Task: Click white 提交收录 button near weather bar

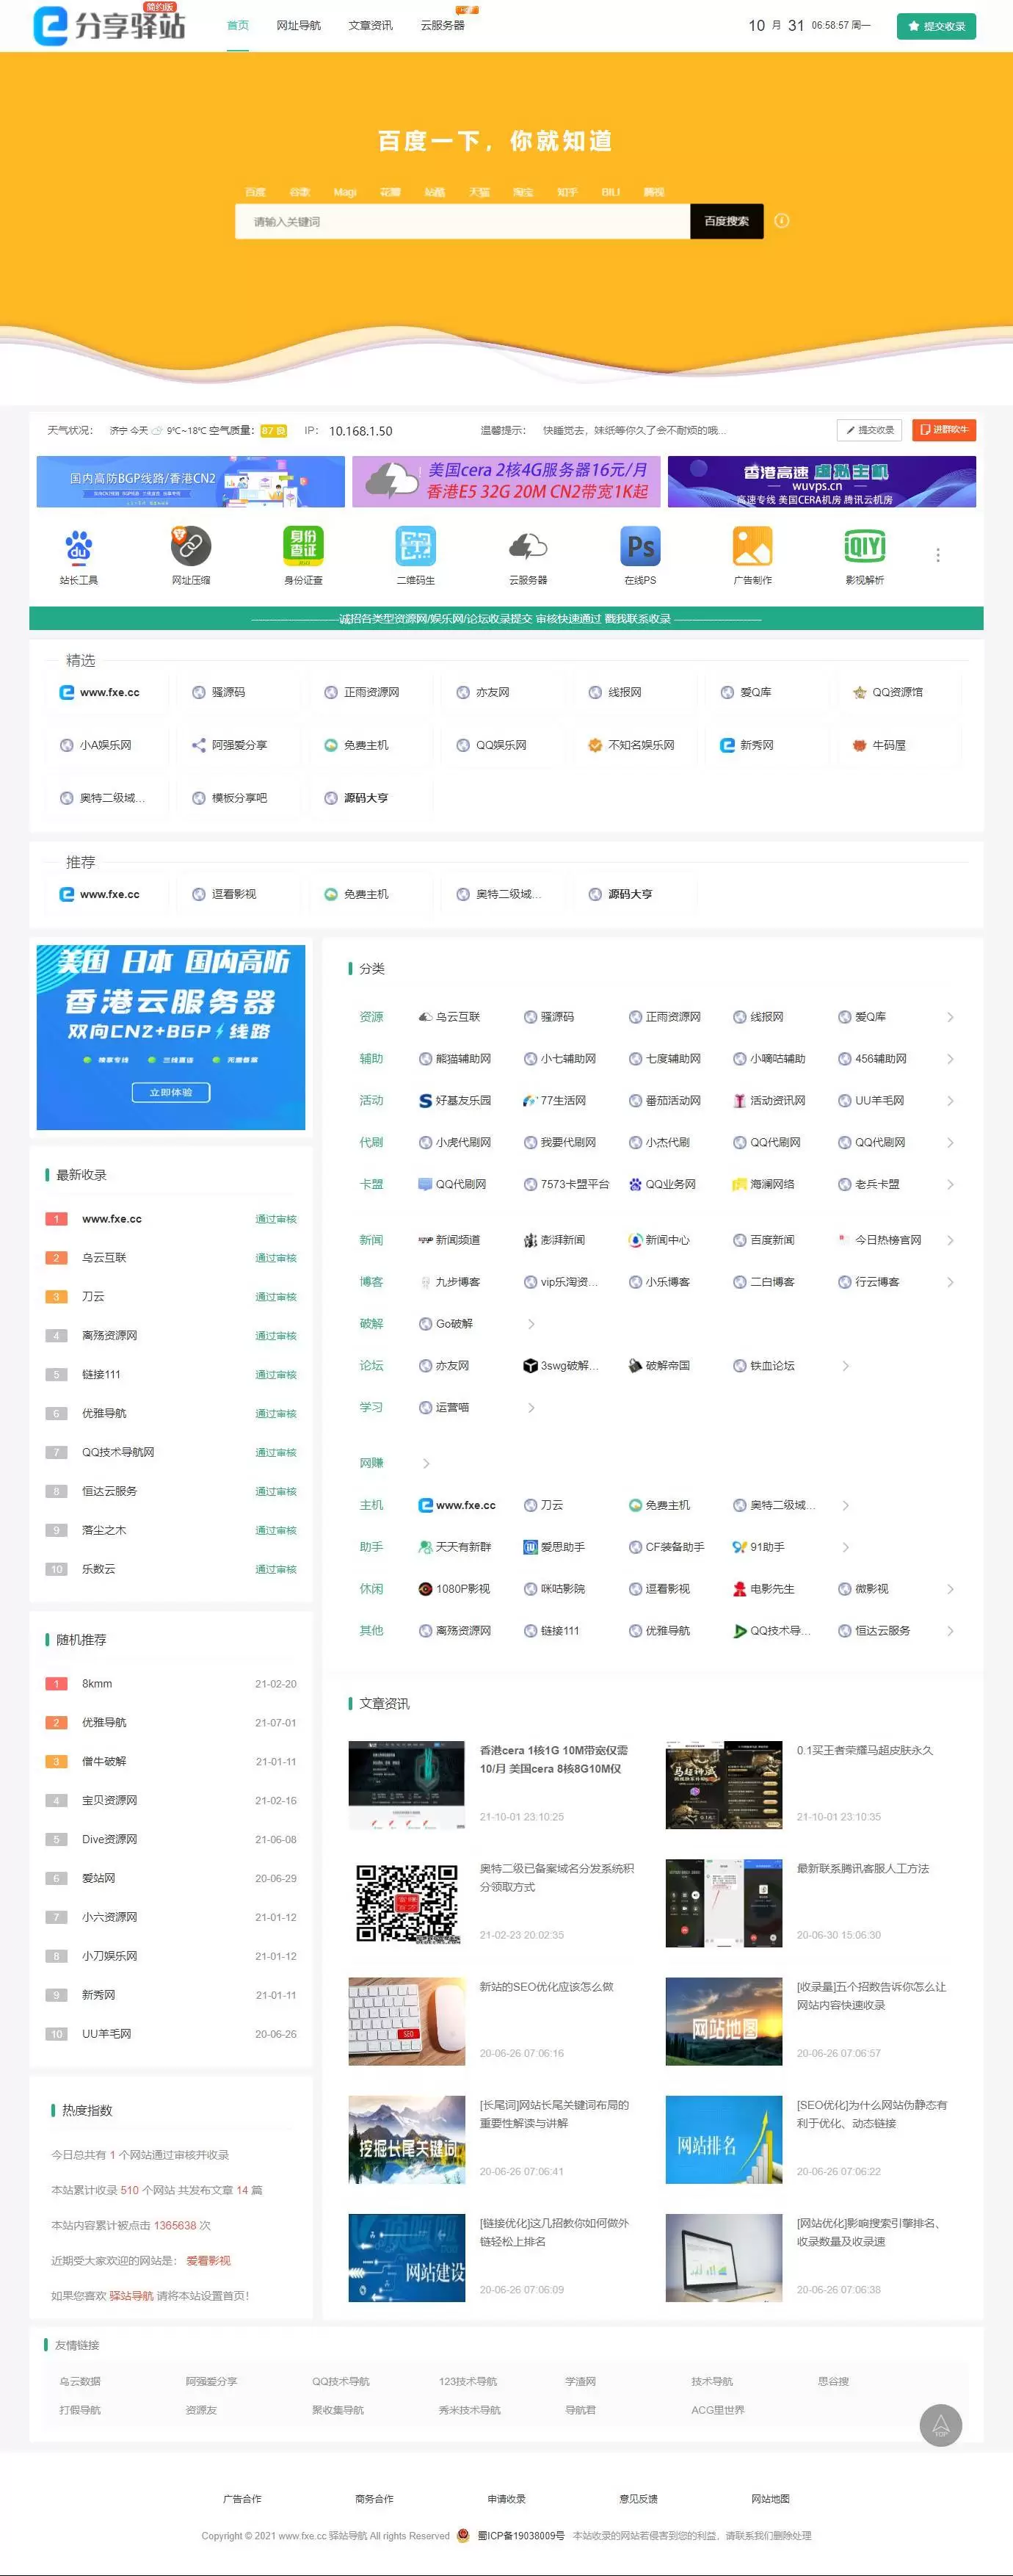Action: [869, 430]
